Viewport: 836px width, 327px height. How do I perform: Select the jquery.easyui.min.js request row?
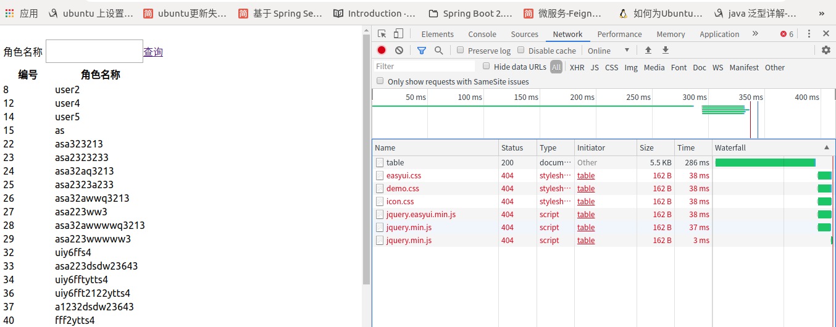(x=603, y=214)
